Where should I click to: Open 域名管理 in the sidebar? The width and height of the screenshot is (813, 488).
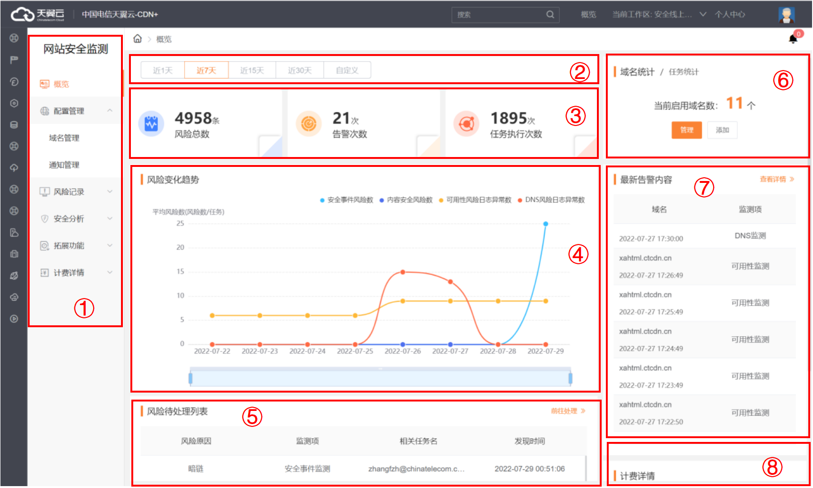[x=64, y=138]
